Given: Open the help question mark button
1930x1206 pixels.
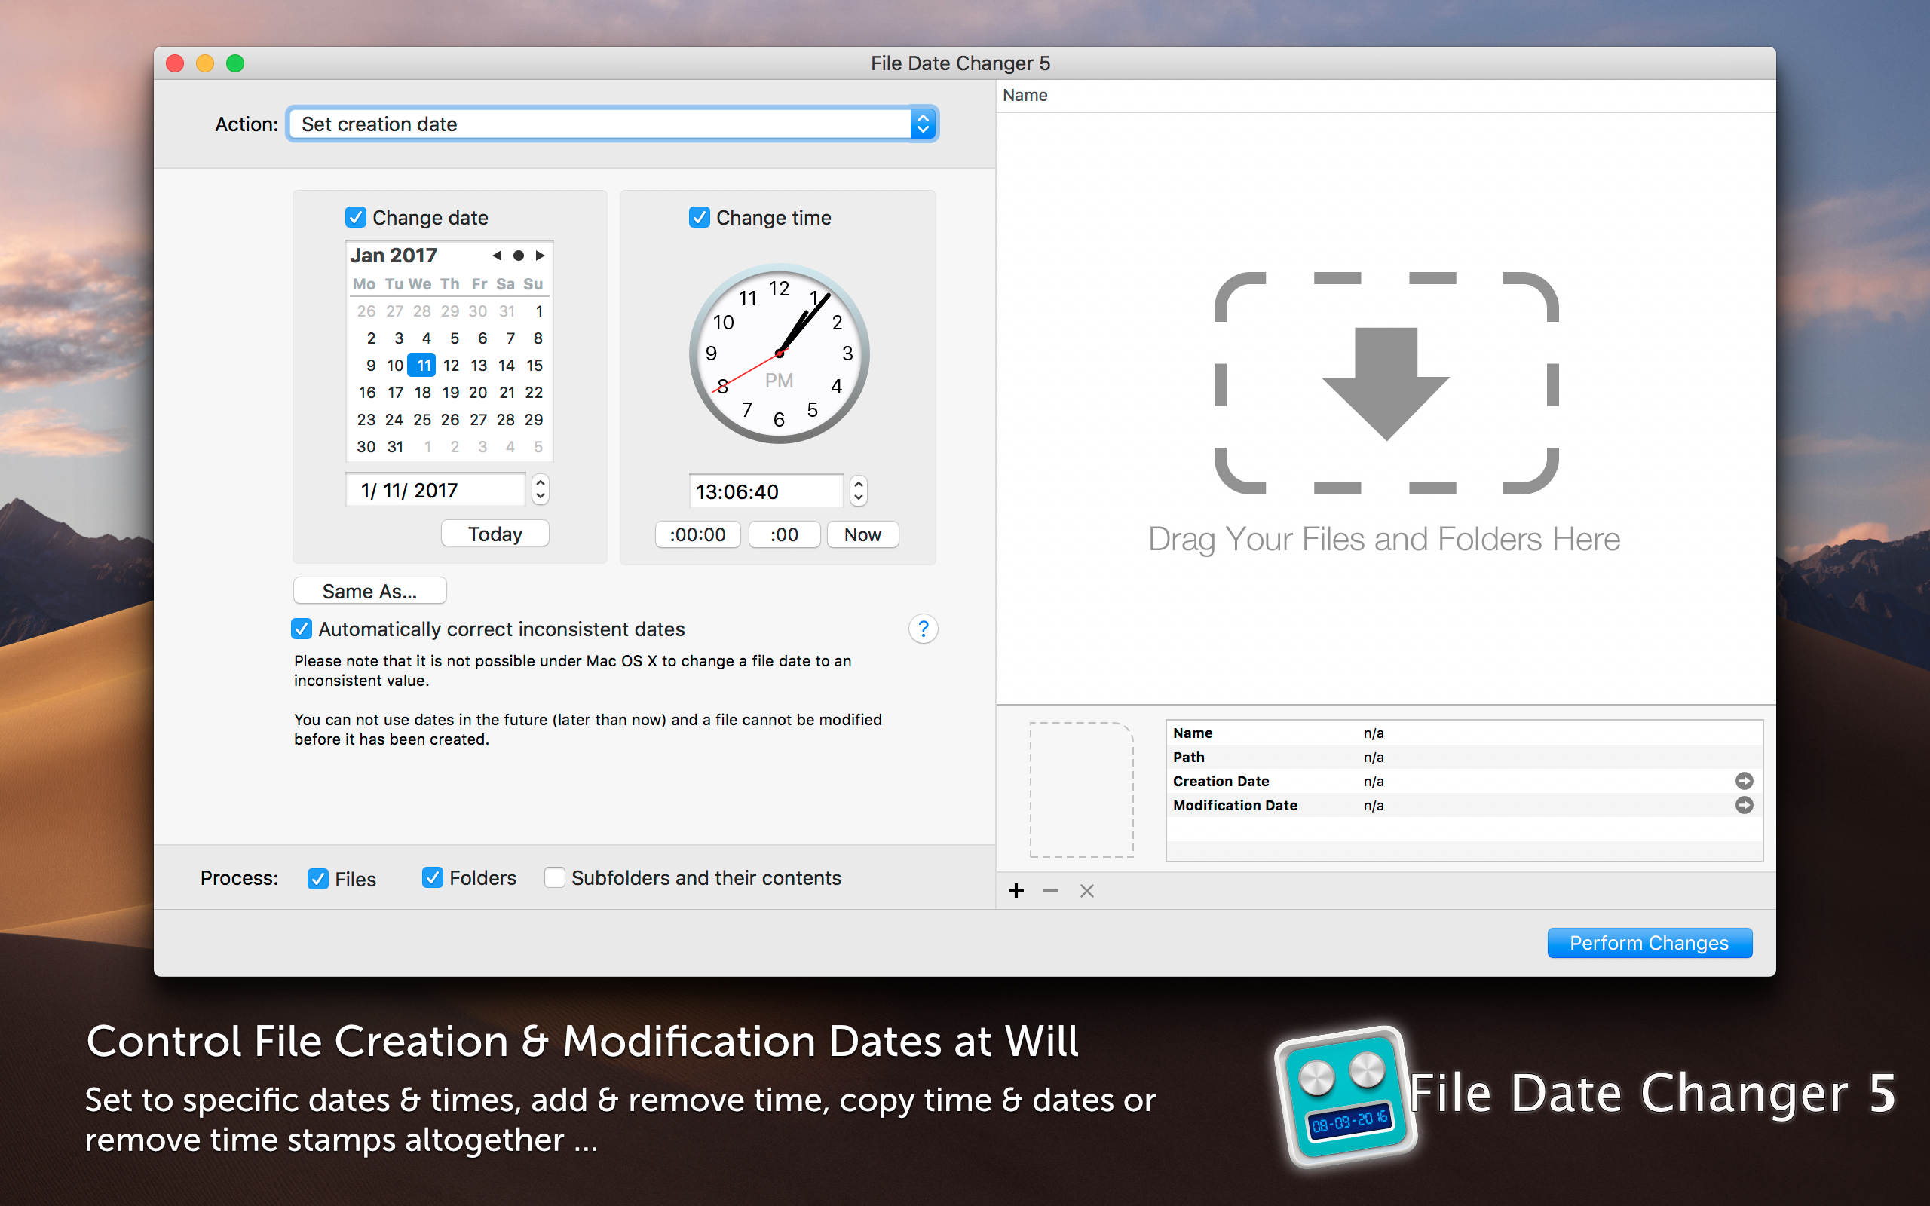Looking at the screenshot, I should [923, 629].
